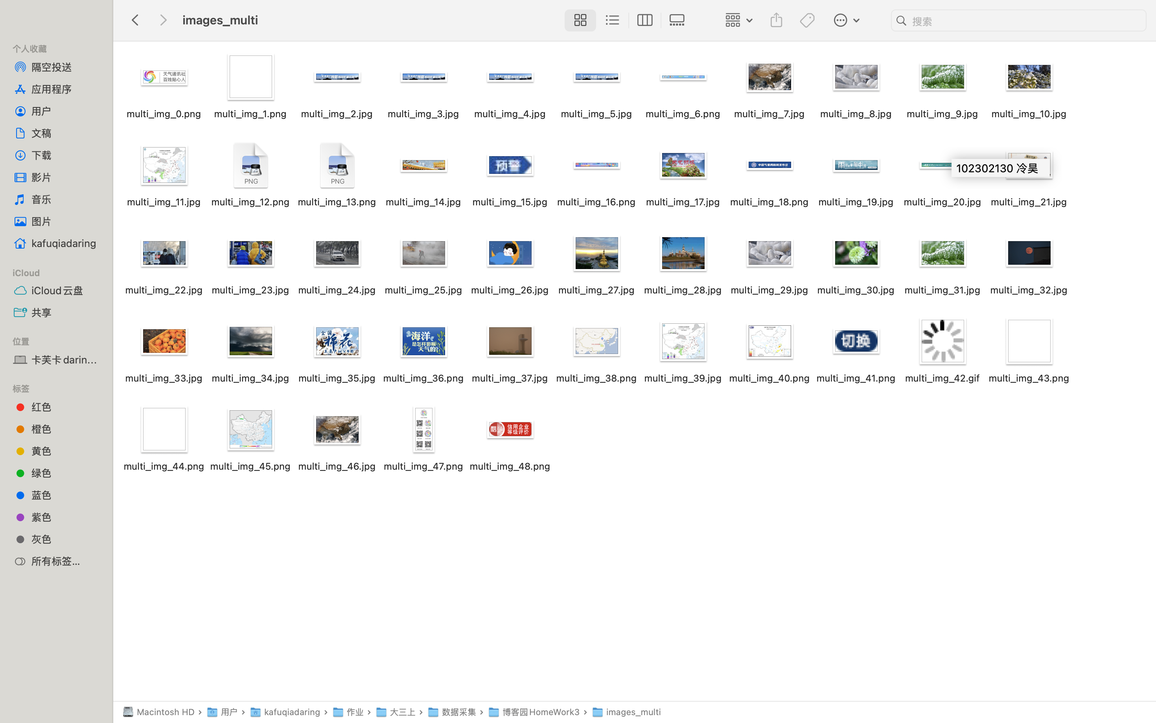Switch to gallery view mode
This screenshot has width=1156, height=723.
pos(677,20)
